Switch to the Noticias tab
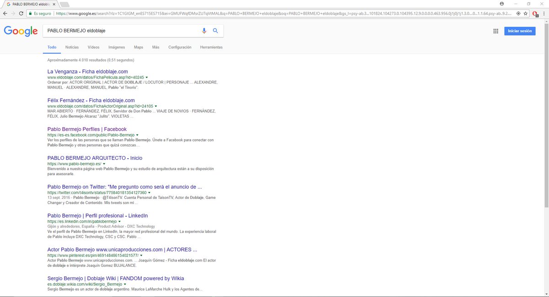549x297 pixels. 72,47
